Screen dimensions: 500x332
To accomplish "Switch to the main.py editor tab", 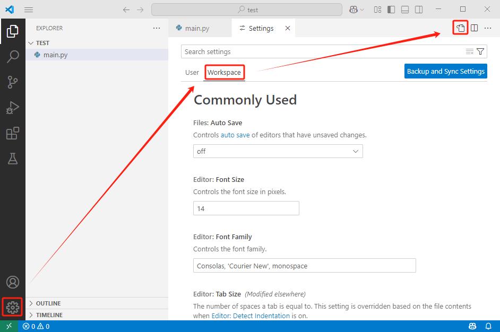I will point(200,28).
